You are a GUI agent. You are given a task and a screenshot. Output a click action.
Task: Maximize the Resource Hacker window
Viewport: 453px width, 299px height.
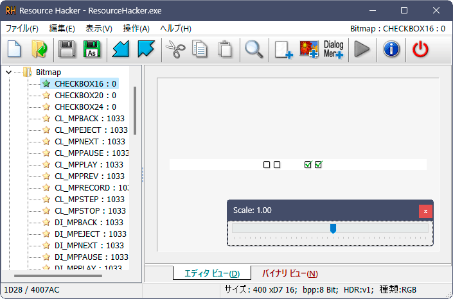coord(404,10)
